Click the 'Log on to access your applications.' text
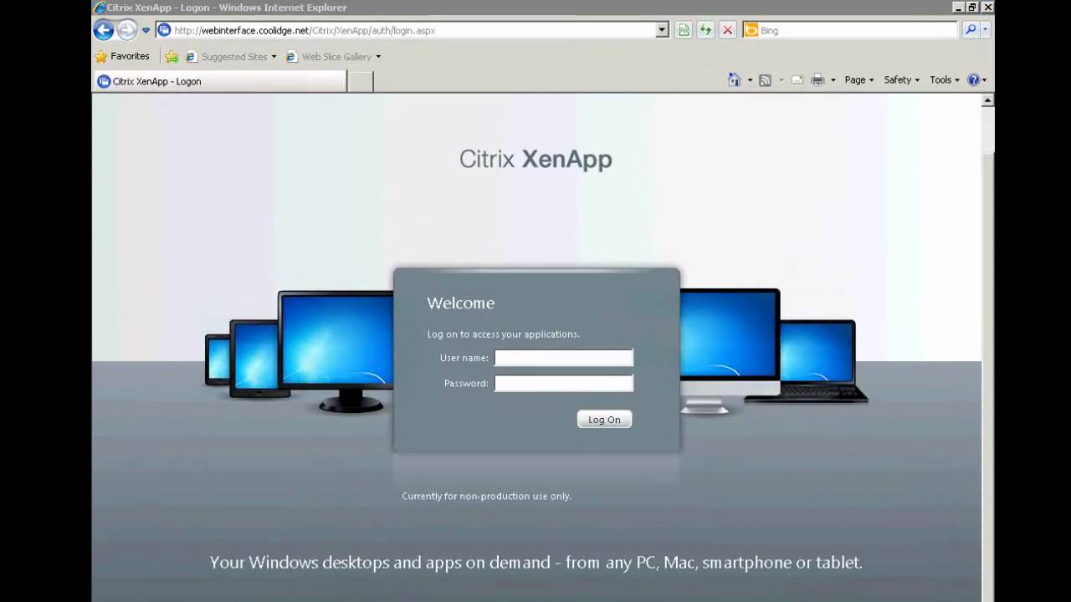Image resolution: width=1071 pixels, height=602 pixels. pos(503,334)
